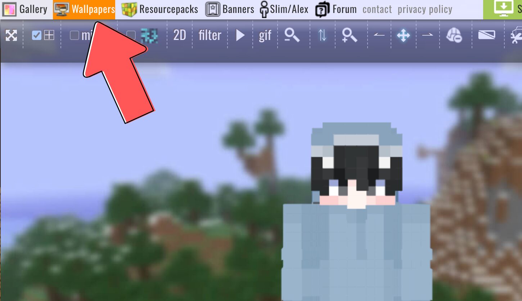This screenshot has height=301, width=522.
Task: Zoom in with the plus magnifier
Action: [349, 35]
